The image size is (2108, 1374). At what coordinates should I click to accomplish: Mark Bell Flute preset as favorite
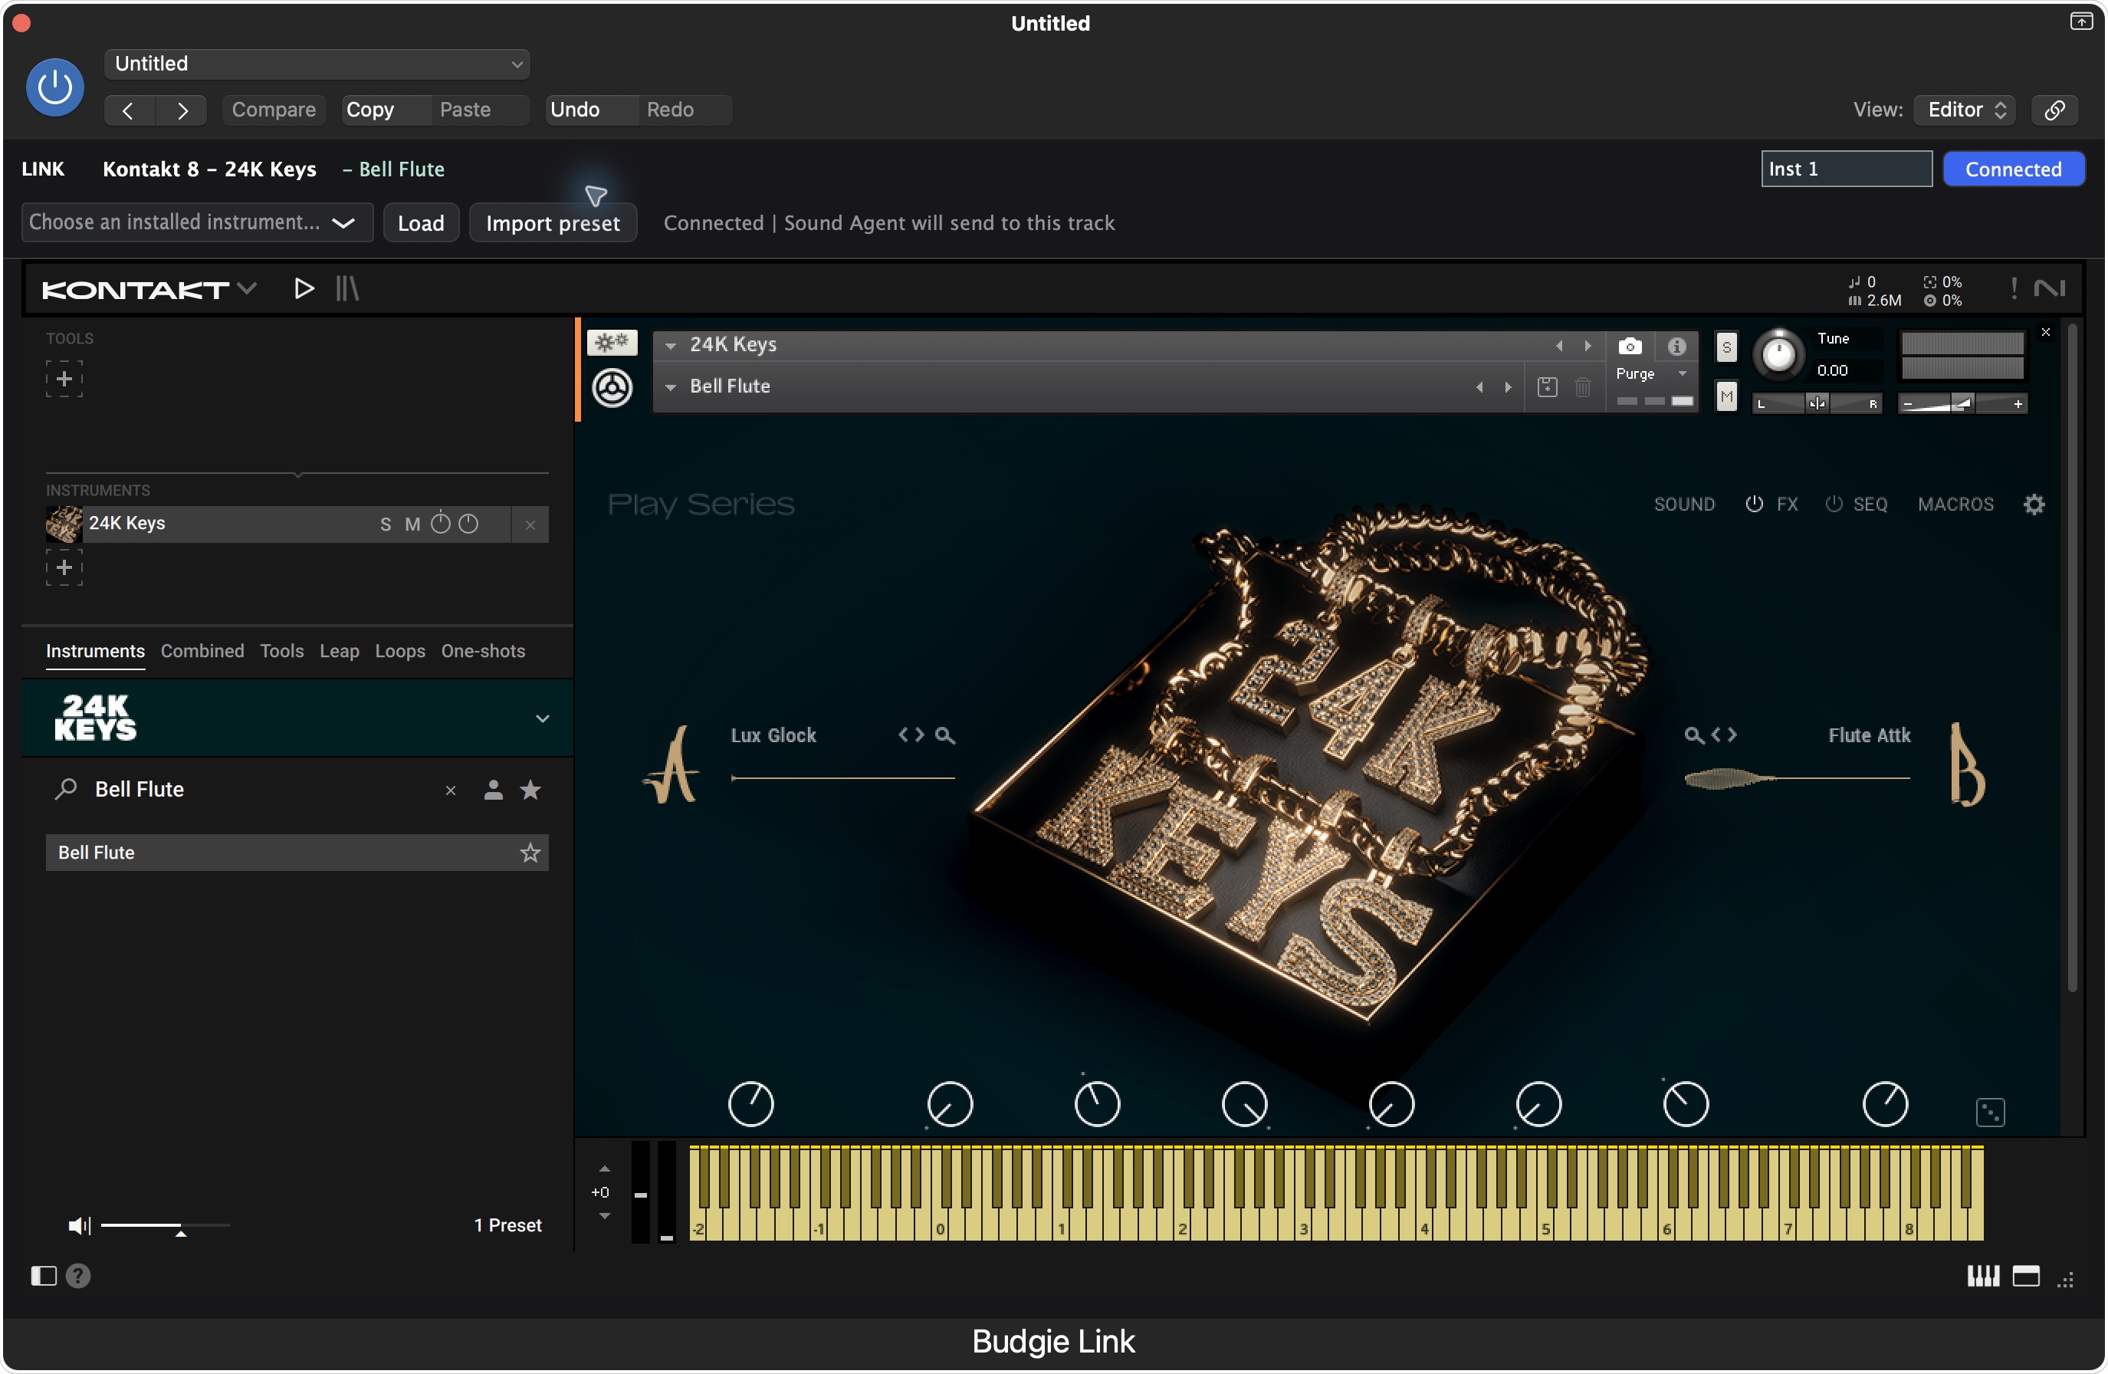[530, 852]
